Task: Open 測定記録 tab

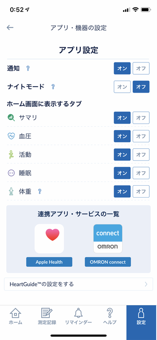Action: 47,316
